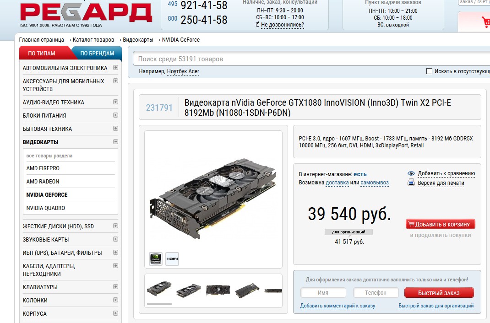Image resolution: width=490 pixels, height=323 pixels.
Task: Click the thumbnail gallery scrollbar
Action: 159,304
